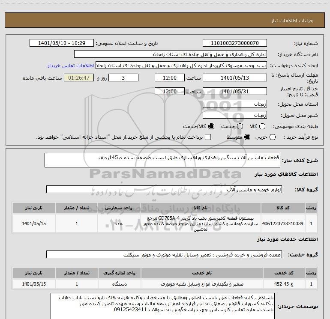Click the service group field عمده فروشی و خرده فروشی
The image size is (330, 319).
[x=164, y=254]
